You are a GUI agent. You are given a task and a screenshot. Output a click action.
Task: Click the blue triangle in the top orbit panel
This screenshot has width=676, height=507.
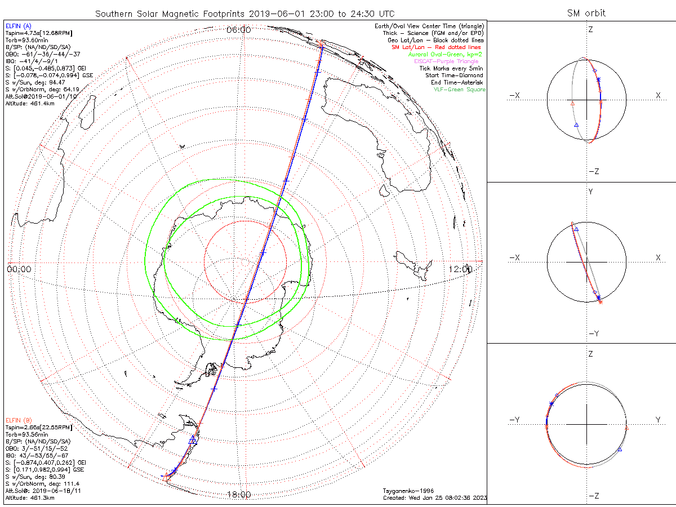576,125
